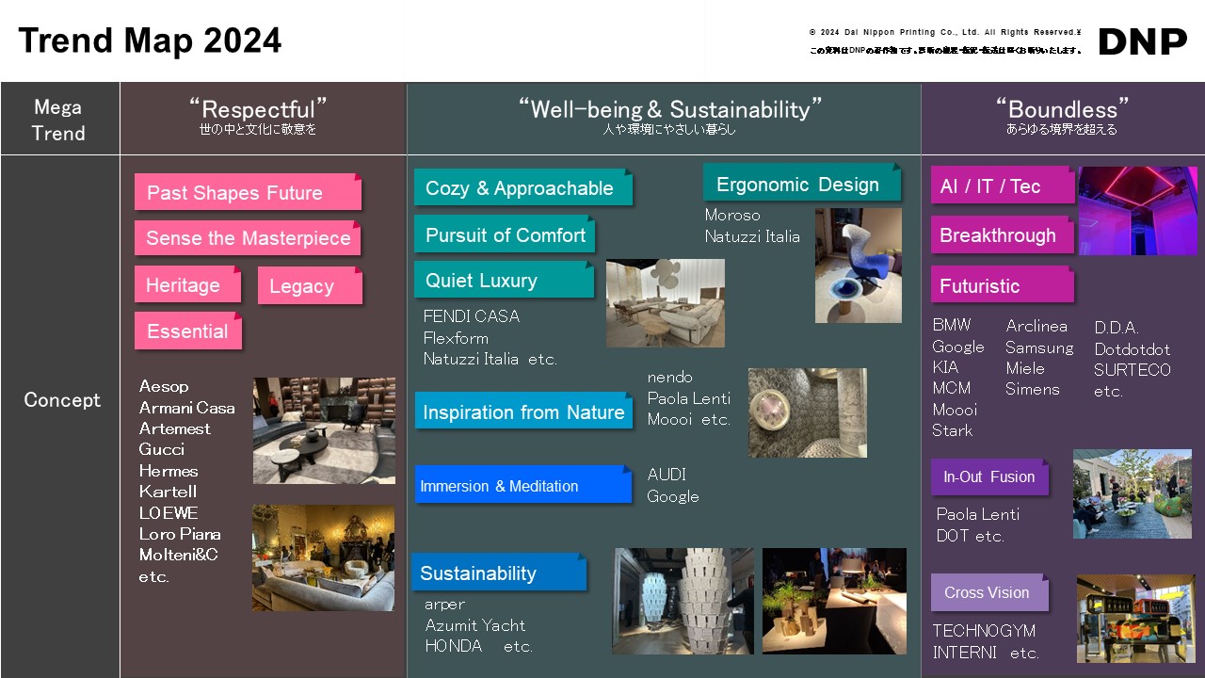Click the DNP logo in the header

click(x=1143, y=41)
